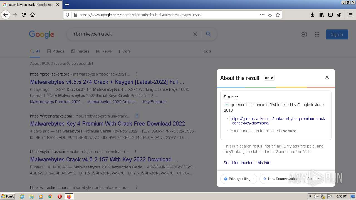356x200 pixels.
Task: Click Send feedback on this info
Action: coord(247,163)
